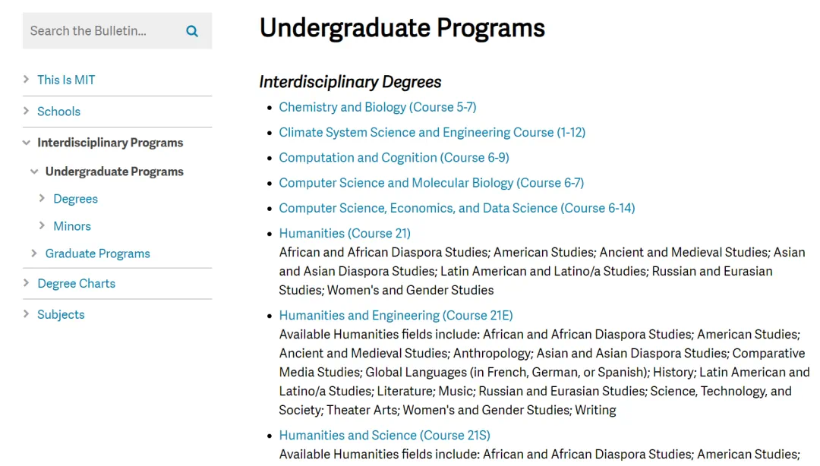The image size is (820, 466).
Task: Open Climate System Science and Engineering link
Action: point(432,132)
